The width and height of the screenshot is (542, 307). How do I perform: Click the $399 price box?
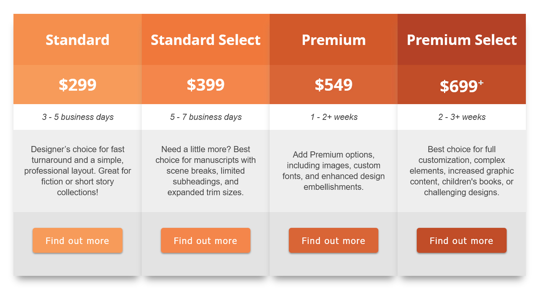click(206, 85)
